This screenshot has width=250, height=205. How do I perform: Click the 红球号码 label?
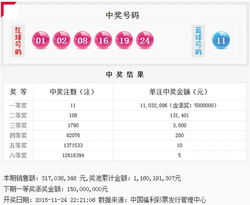pos(18,41)
